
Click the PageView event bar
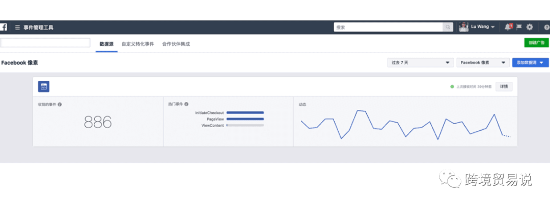pos(245,119)
